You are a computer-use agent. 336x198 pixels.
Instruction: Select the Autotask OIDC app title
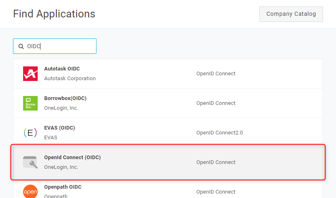(x=62, y=69)
